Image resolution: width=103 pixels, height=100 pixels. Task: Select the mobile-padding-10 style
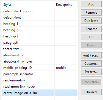click(x=40, y=68)
